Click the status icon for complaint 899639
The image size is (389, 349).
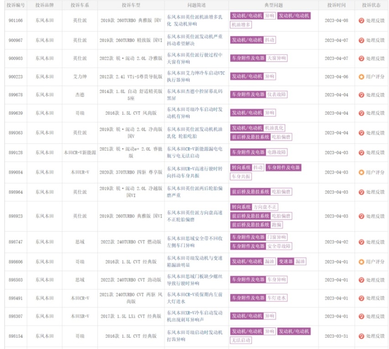(361, 113)
